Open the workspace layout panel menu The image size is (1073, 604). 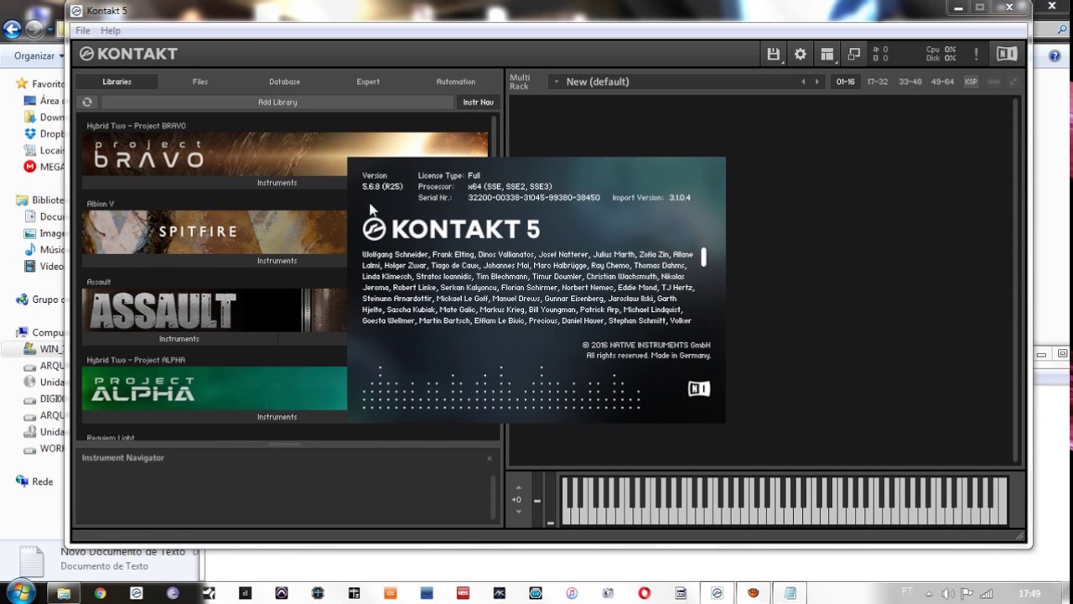[x=827, y=54]
